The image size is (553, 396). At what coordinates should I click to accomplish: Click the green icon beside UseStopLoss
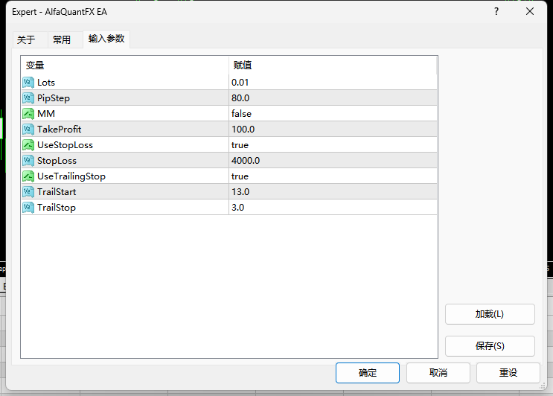tap(28, 145)
